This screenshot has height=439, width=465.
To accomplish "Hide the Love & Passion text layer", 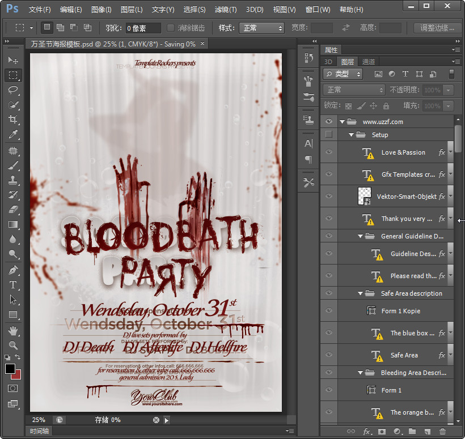I will 329,152.
